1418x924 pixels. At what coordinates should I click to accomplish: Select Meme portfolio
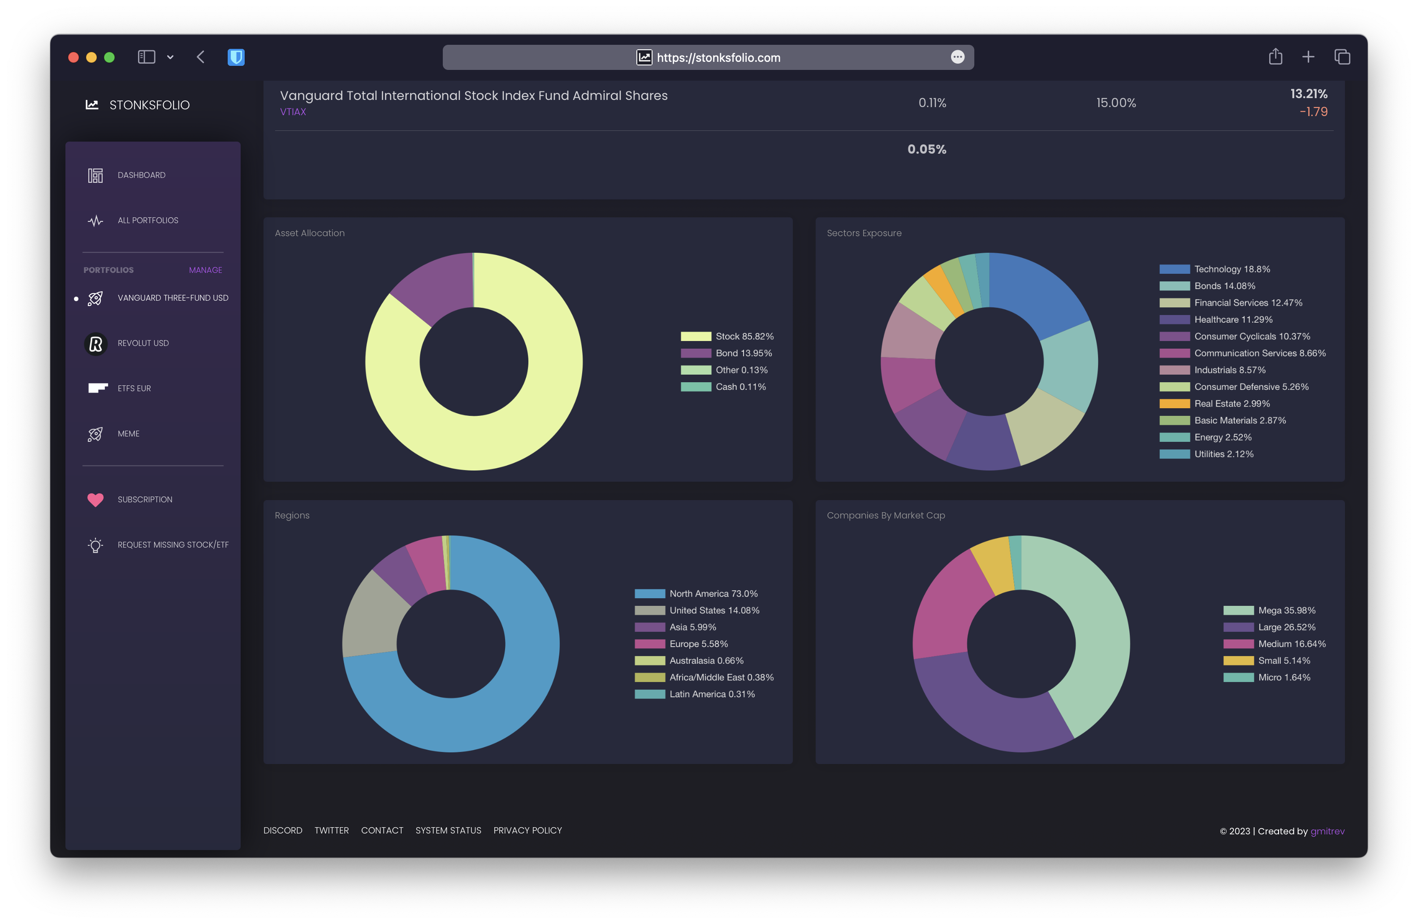point(129,434)
